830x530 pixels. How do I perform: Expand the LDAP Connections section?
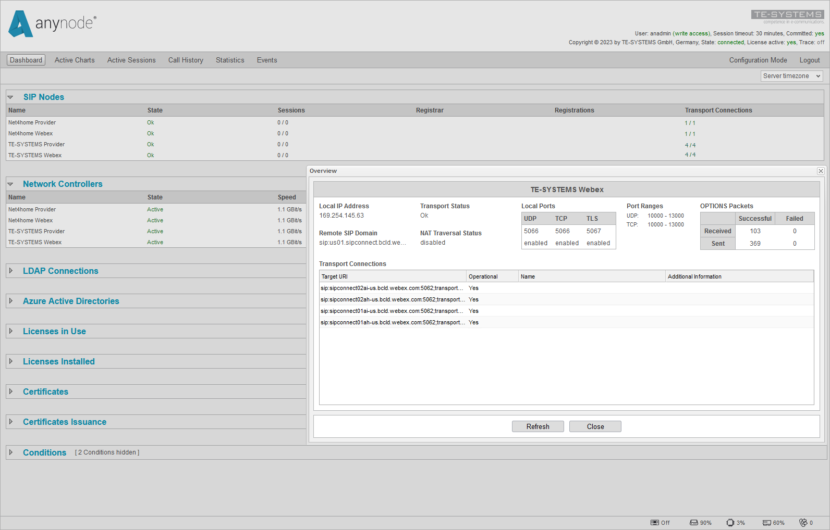[10, 271]
